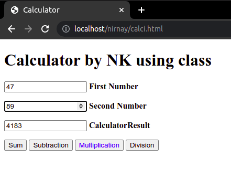Select the Calculator browser tab
Image resolution: width=231 pixels, height=190 pixels.
[x=67, y=10]
